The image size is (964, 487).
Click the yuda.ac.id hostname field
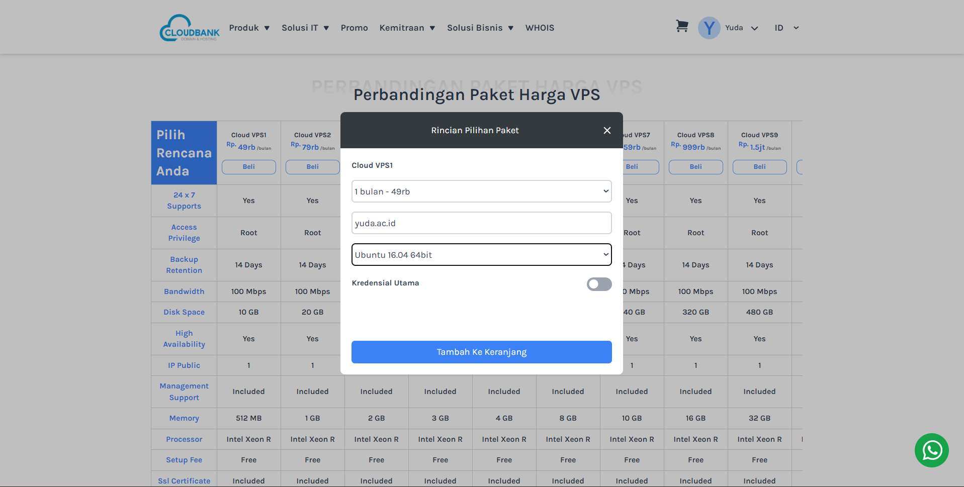pos(481,223)
